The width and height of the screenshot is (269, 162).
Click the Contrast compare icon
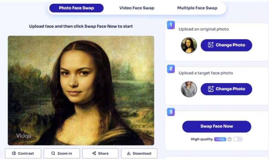click(14, 153)
